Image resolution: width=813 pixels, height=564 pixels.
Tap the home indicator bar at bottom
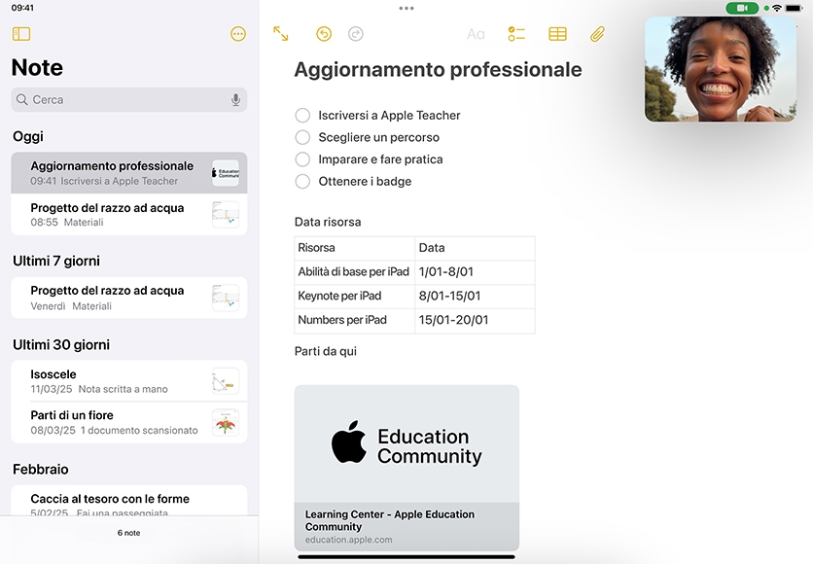click(x=406, y=557)
